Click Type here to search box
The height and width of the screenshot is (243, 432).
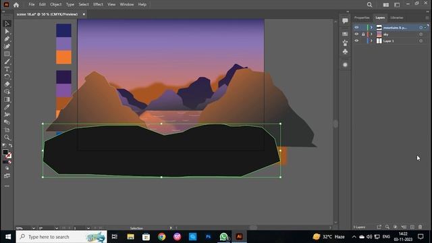tap(61, 237)
